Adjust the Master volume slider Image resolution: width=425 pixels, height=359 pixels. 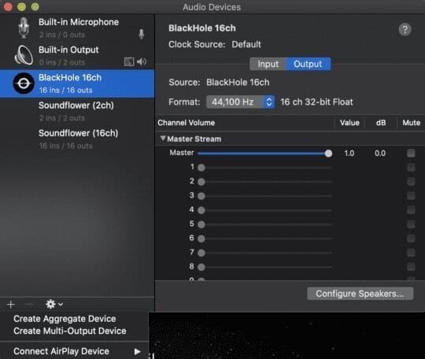point(264,154)
